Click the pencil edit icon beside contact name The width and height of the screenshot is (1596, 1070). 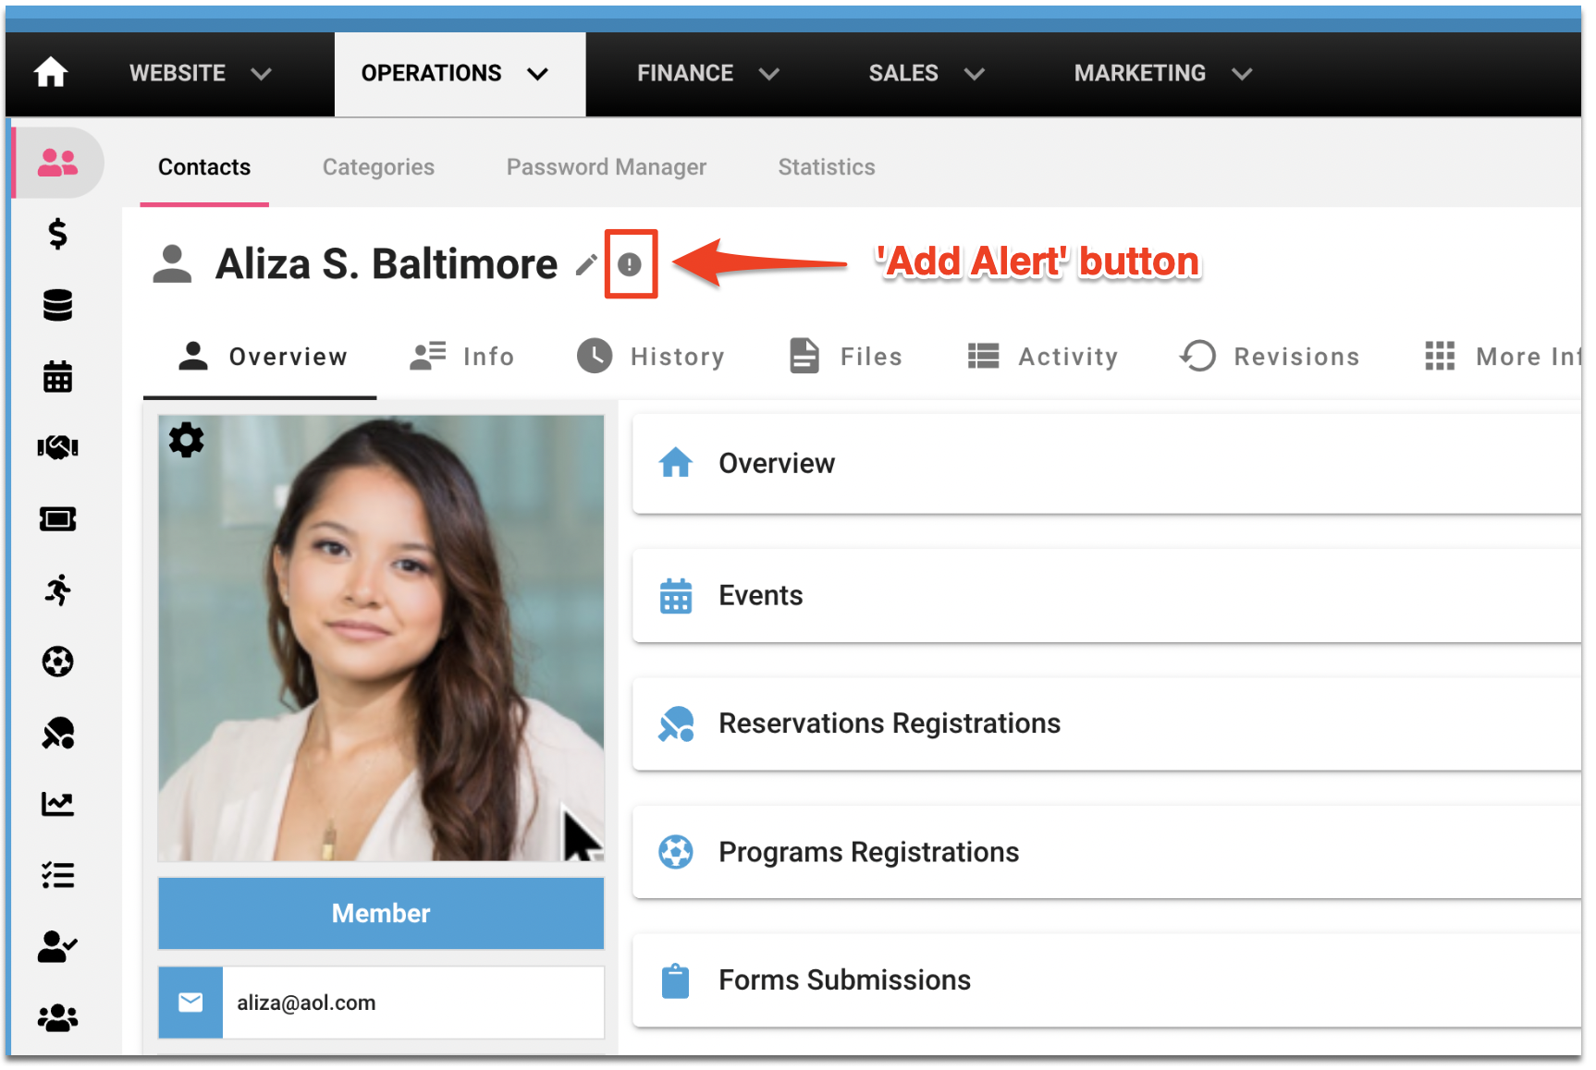point(585,265)
